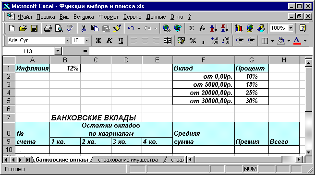Open the undo history dropdown arrow
Viewport: 315px width, 175px height.
(139, 28)
